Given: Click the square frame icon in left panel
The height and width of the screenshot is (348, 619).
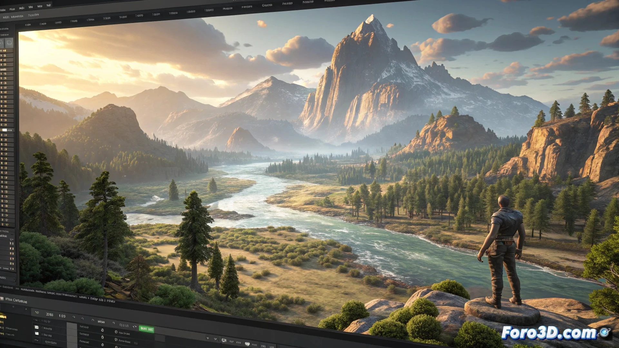Looking at the screenshot, I should [9, 43].
